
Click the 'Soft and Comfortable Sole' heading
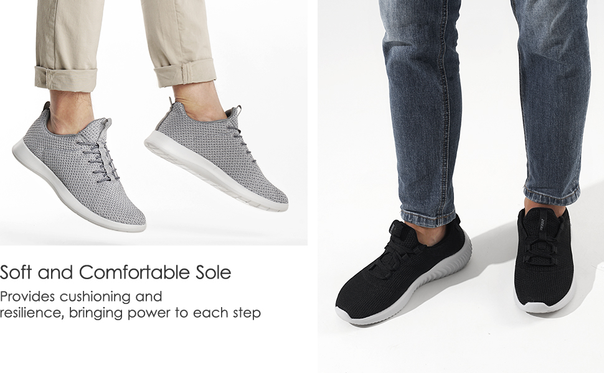[116, 272]
